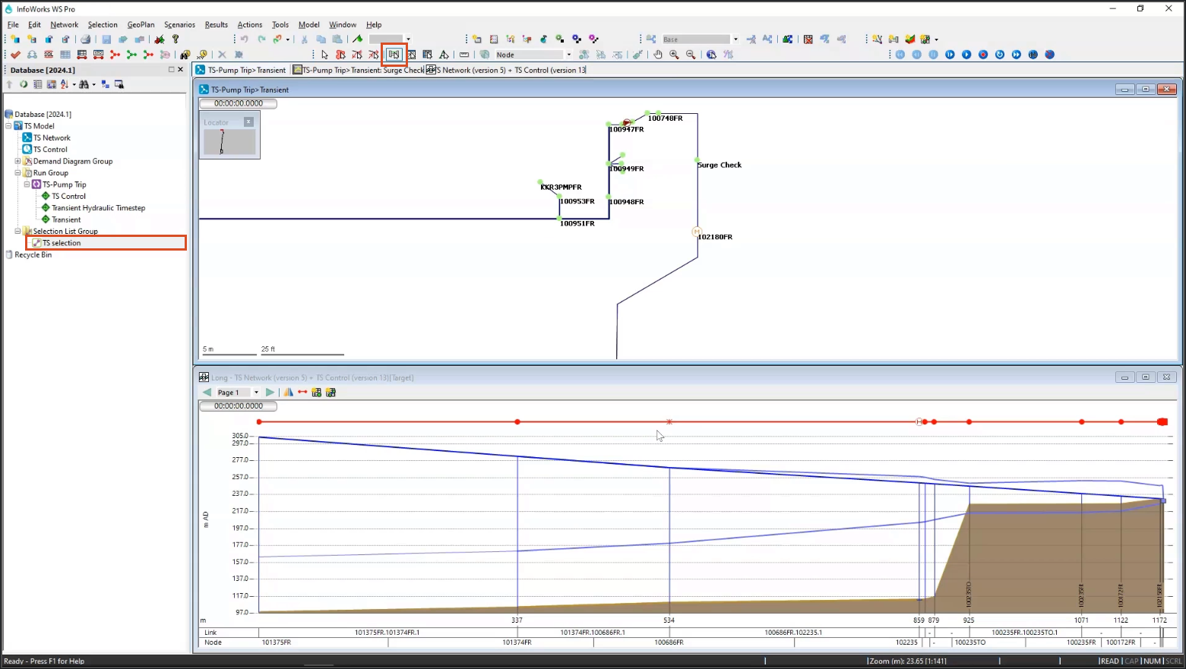Click the Zoom status bar entry

(x=908, y=661)
